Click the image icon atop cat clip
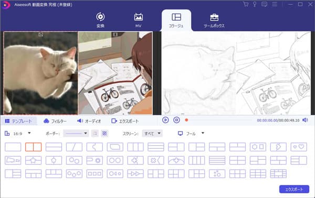This screenshot has width=315, height=198. [x=40, y=35]
